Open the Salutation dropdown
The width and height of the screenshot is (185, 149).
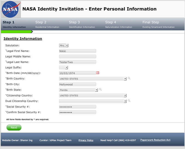click(67, 46)
